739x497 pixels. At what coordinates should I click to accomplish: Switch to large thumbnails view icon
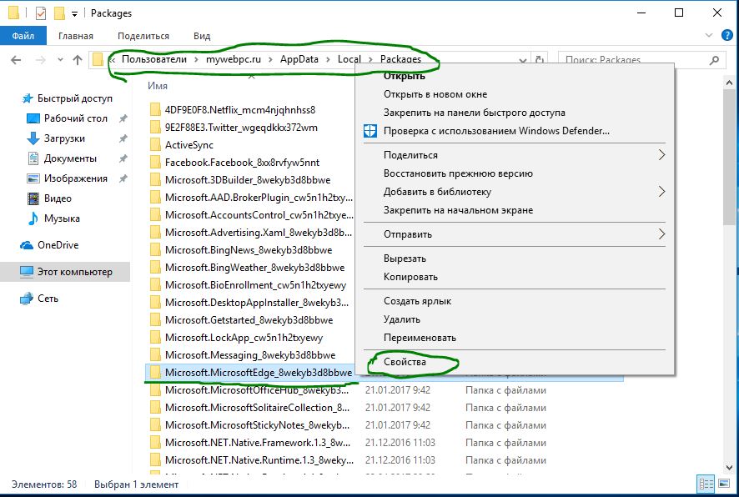[723, 484]
